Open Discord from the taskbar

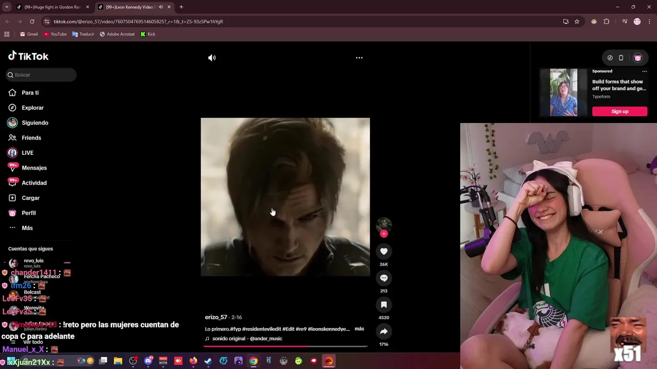click(148, 361)
